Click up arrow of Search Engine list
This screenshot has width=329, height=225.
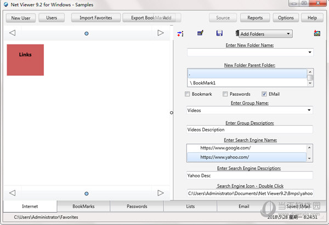pos(309,147)
